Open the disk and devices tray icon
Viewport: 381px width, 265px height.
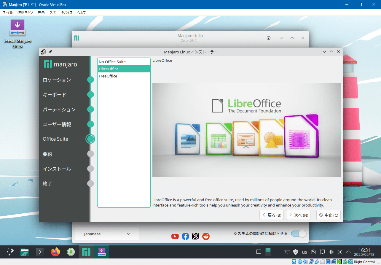pyautogui.click(x=313, y=252)
